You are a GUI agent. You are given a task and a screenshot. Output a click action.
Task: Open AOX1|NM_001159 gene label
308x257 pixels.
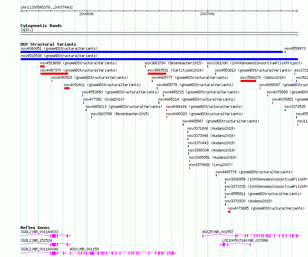tap(84, 249)
